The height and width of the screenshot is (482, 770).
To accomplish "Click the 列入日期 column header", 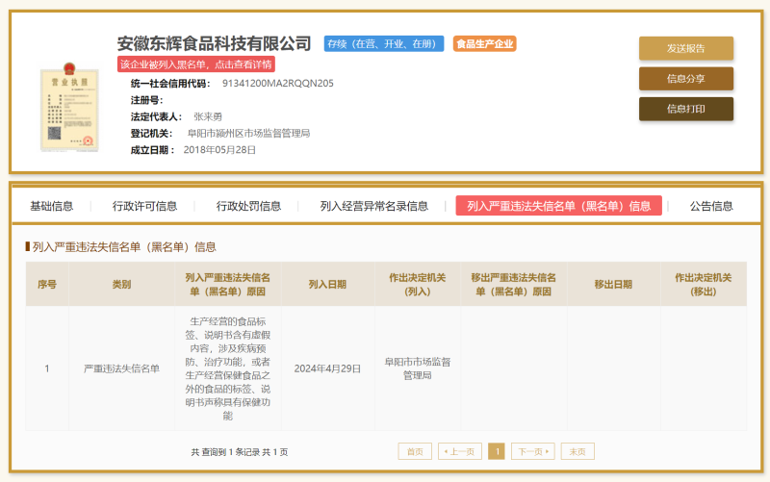I will point(327,285).
